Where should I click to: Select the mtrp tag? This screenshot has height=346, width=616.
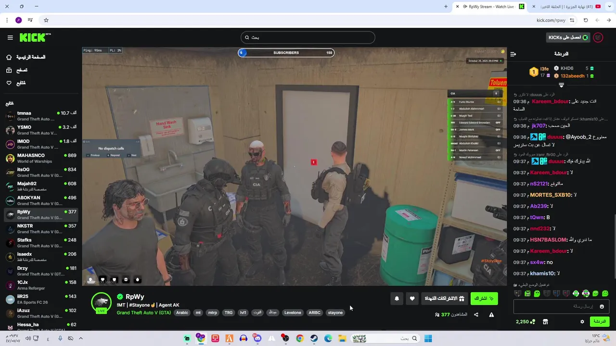212,313
